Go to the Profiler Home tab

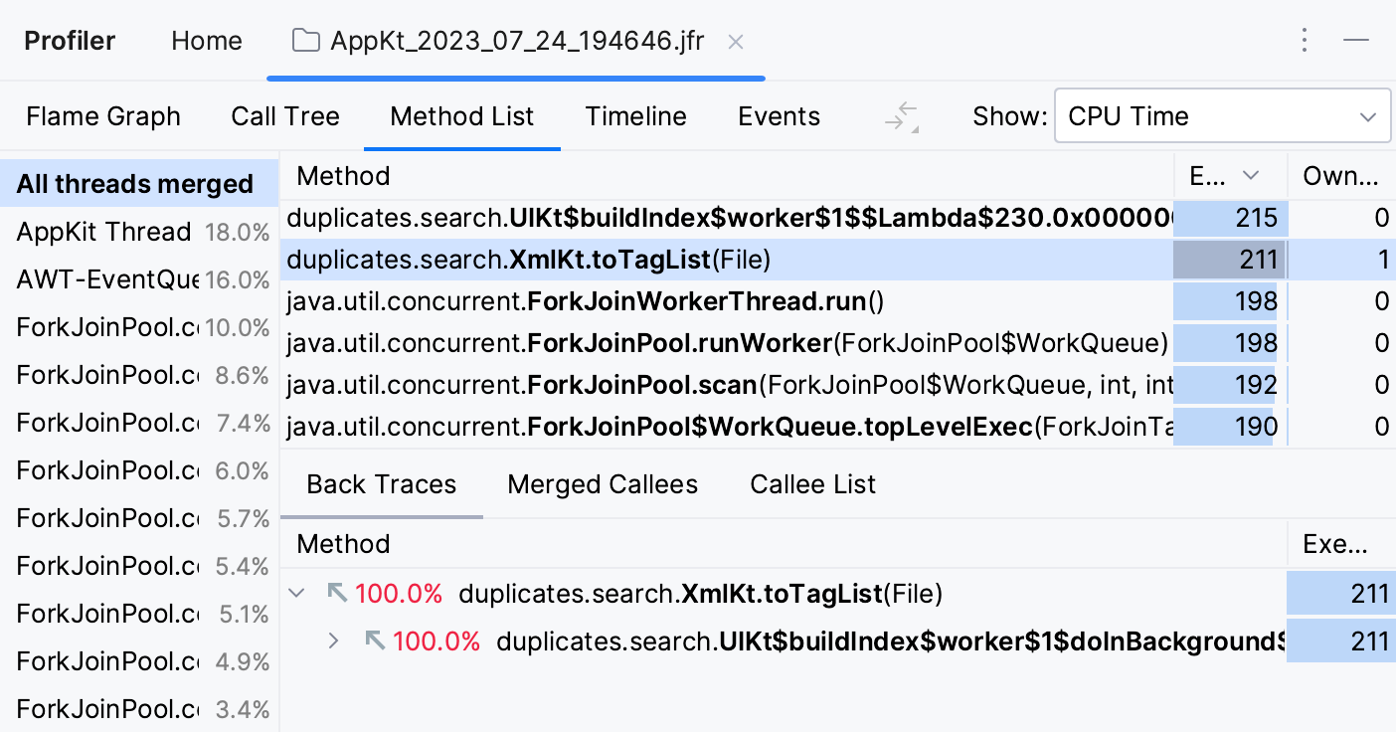(x=206, y=41)
